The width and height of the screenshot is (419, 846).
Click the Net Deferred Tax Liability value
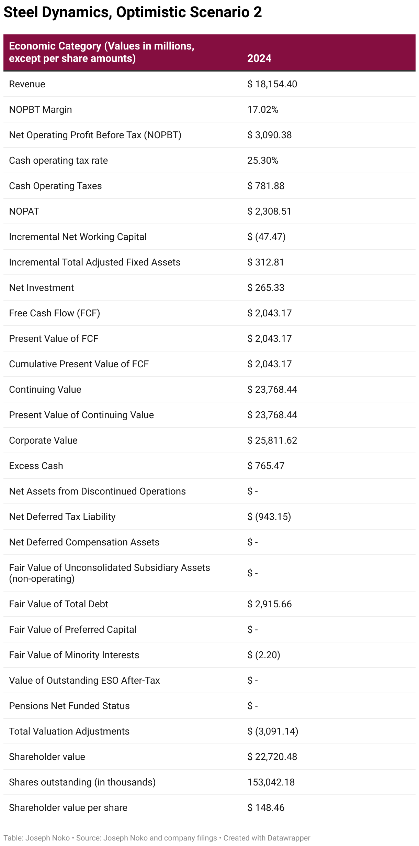[269, 517]
